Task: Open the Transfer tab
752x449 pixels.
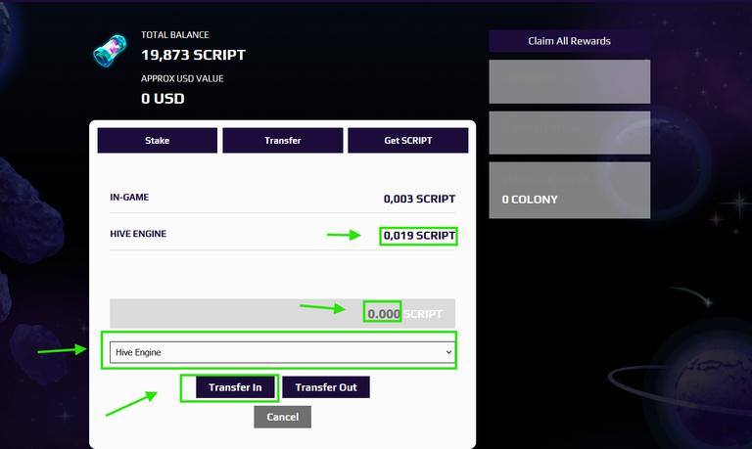Action: pyautogui.click(x=282, y=141)
